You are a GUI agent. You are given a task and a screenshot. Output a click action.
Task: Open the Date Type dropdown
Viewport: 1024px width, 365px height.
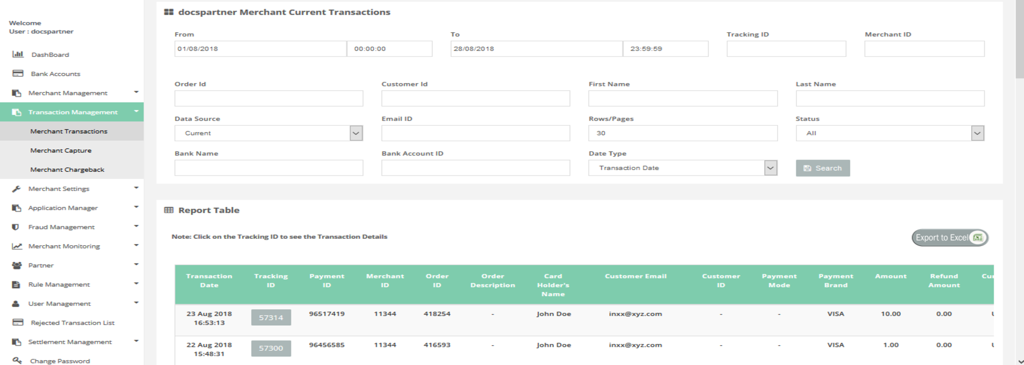[770, 168]
